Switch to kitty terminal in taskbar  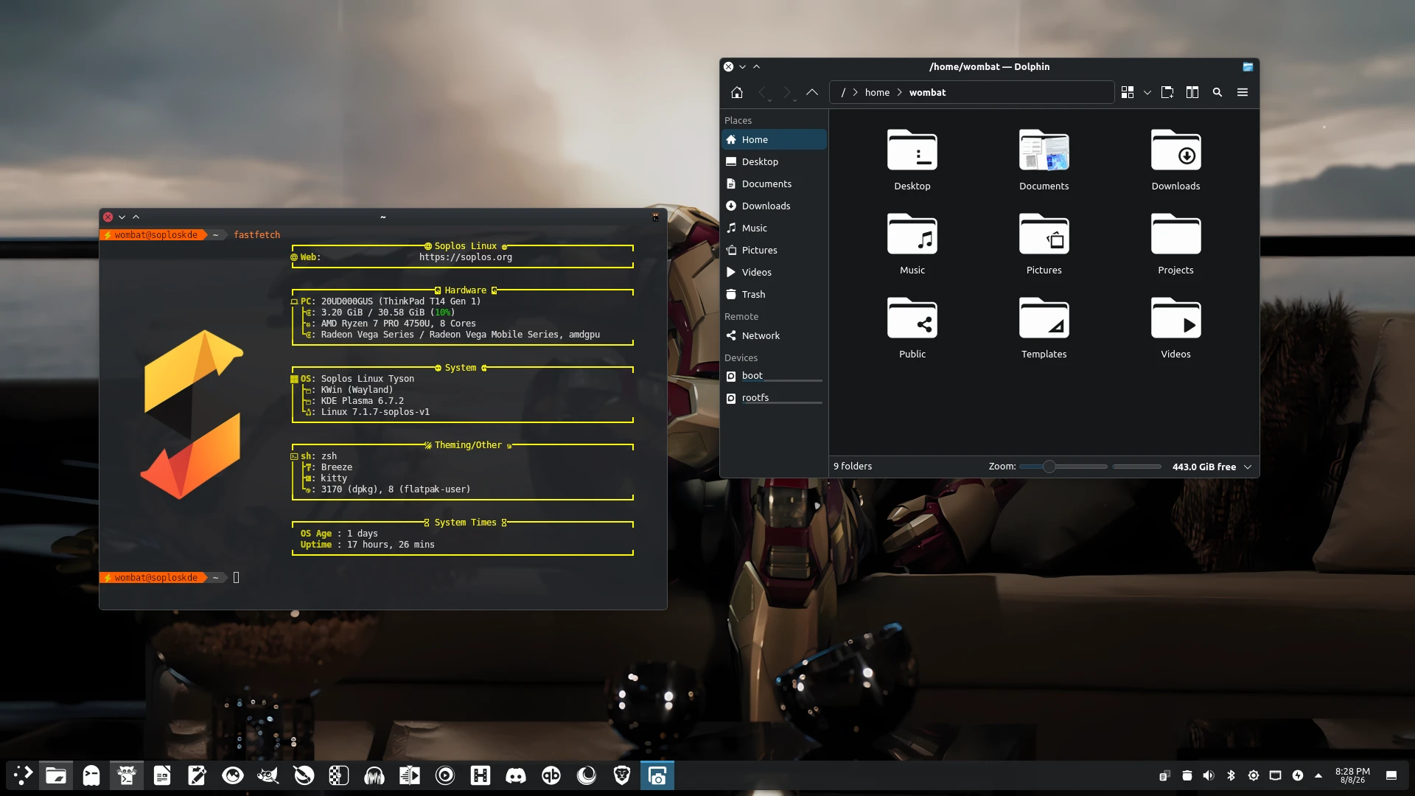point(127,775)
